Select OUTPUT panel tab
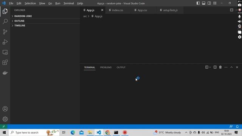The image size is (242, 136). click(121, 67)
